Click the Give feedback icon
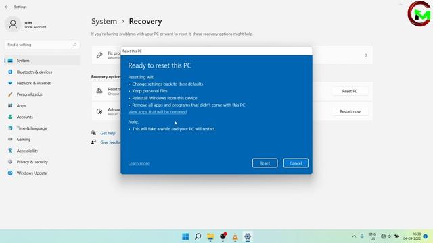Viewport: 433px width, 243px height. point(94,142)
